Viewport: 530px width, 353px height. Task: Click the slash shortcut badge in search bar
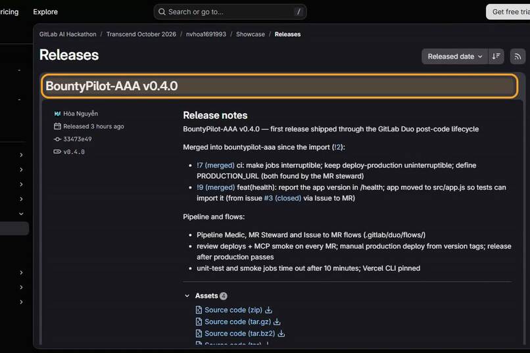click(x=299, y=12)
